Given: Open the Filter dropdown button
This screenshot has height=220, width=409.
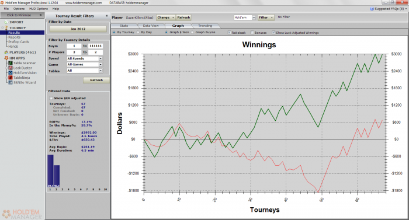Looking at the screenshot, I should coord(266,18).
